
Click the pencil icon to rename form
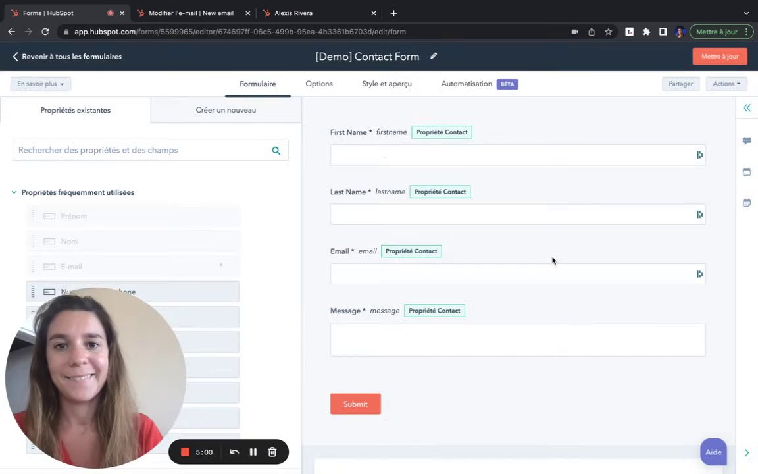pos(434,56)
